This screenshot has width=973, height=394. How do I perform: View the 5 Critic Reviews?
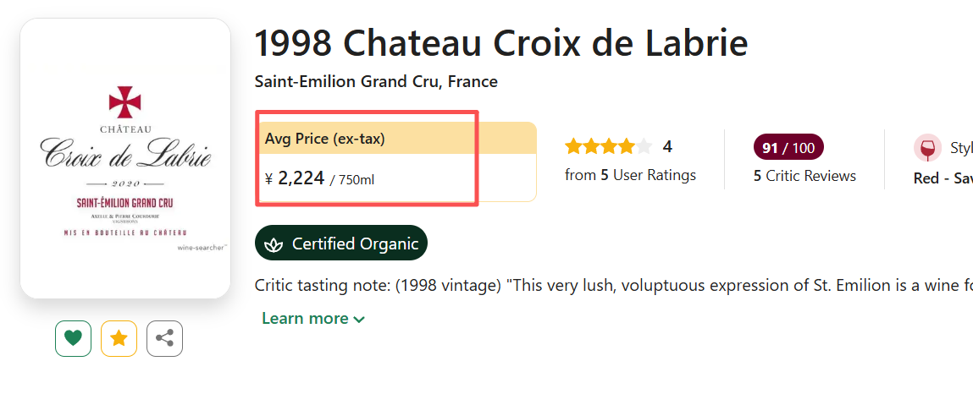click(x=804, y=176)
